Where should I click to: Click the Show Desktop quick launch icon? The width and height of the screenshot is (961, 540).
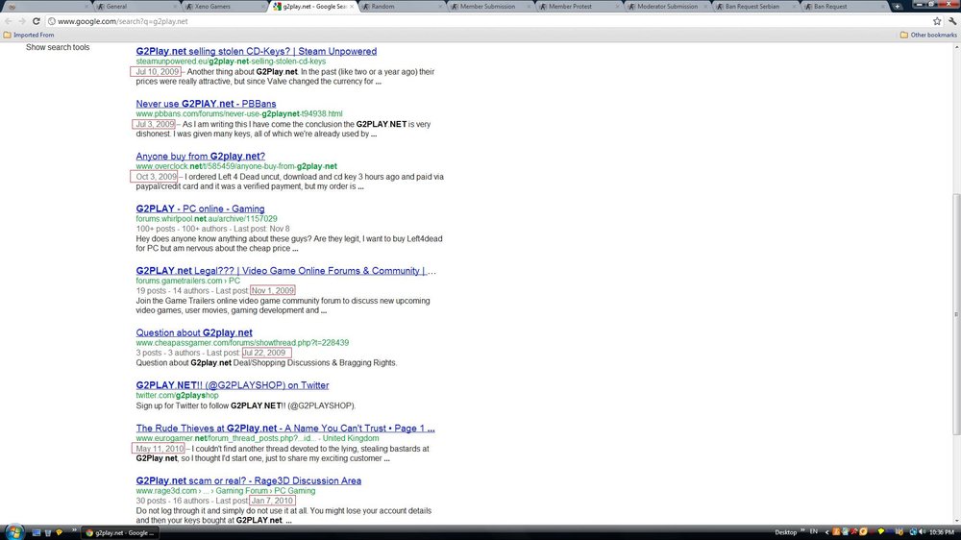click(37, 532)
